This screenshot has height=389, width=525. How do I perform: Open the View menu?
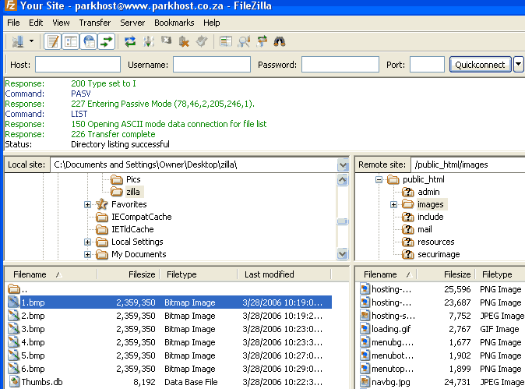pos(61,23)
